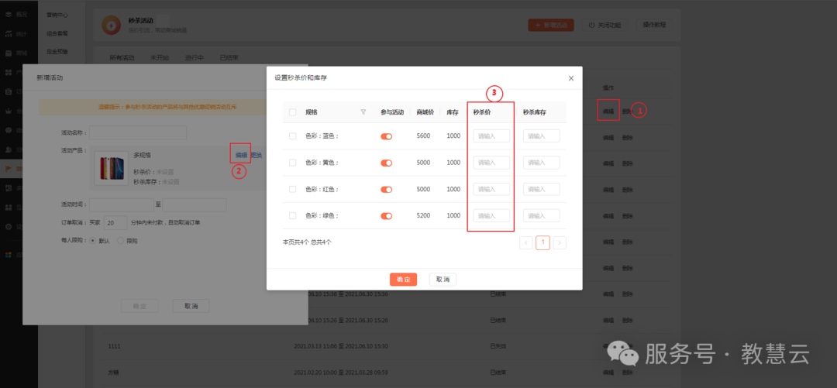837x388 pixels.
Task: Select the 限购 radio button
Action: pyautogui.click(x=120, y=241)
